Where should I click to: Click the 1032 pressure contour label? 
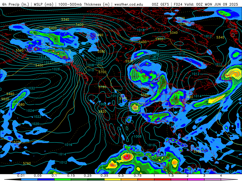tap(31, 88)
